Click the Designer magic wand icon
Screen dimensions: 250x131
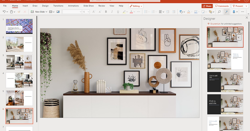[x=226, y=12]
